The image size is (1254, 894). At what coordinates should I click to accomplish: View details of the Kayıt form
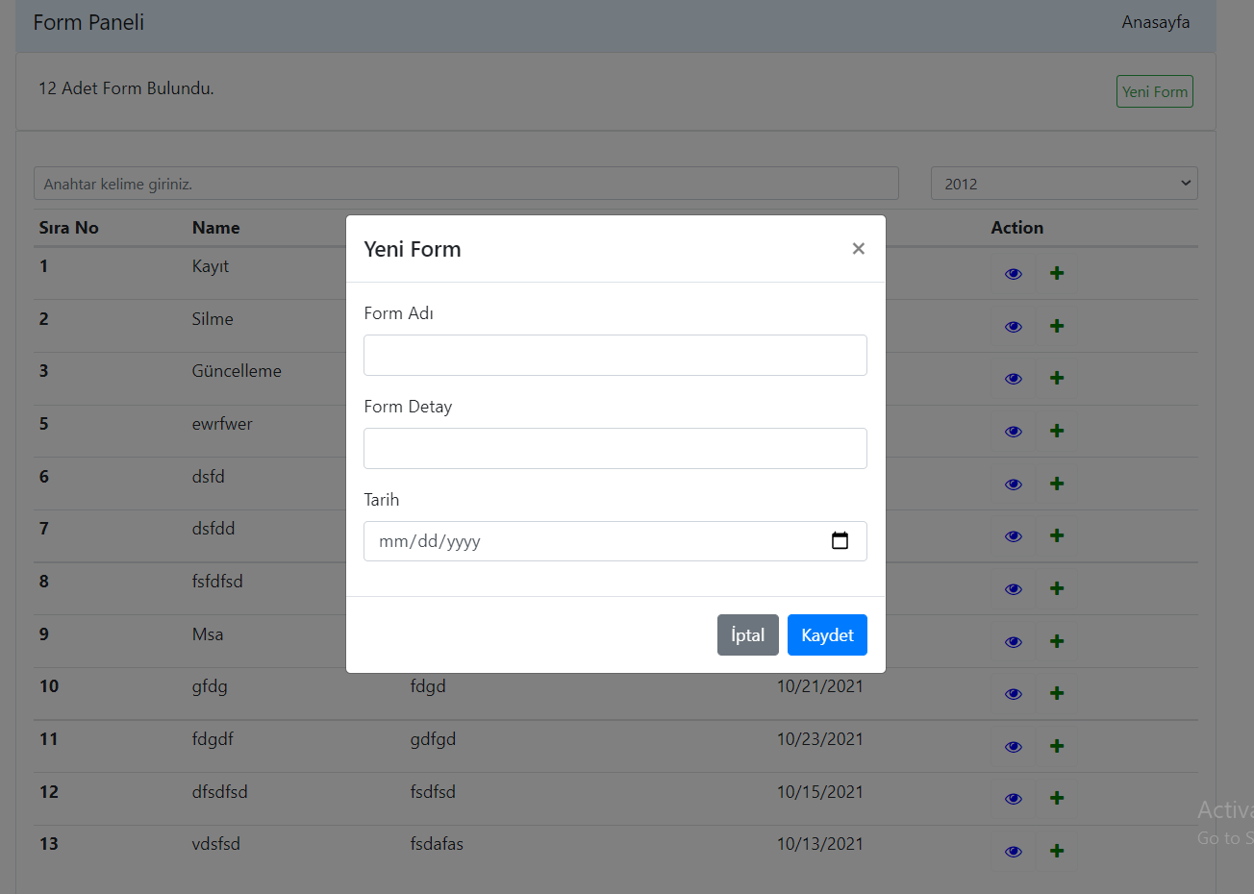click(x=1013, y=273)
